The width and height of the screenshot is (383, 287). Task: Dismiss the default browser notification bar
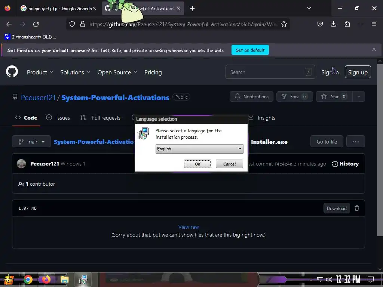374,50
